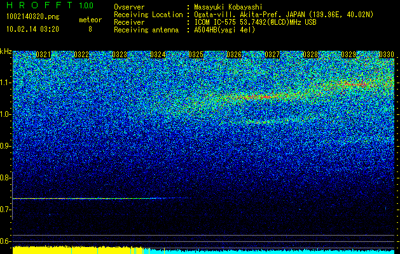
Task: Click the 0323 time marker
Action: tap(120, 55)
